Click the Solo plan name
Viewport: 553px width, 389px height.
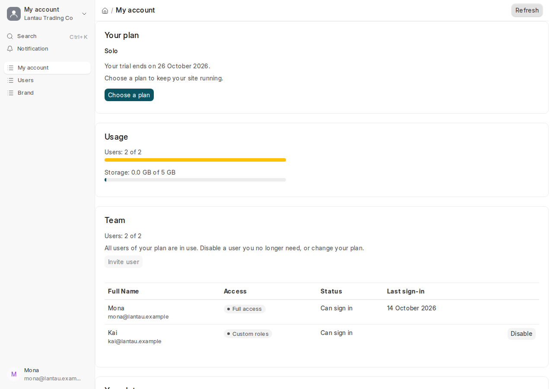pyautogui.click(x=111, y=51)
